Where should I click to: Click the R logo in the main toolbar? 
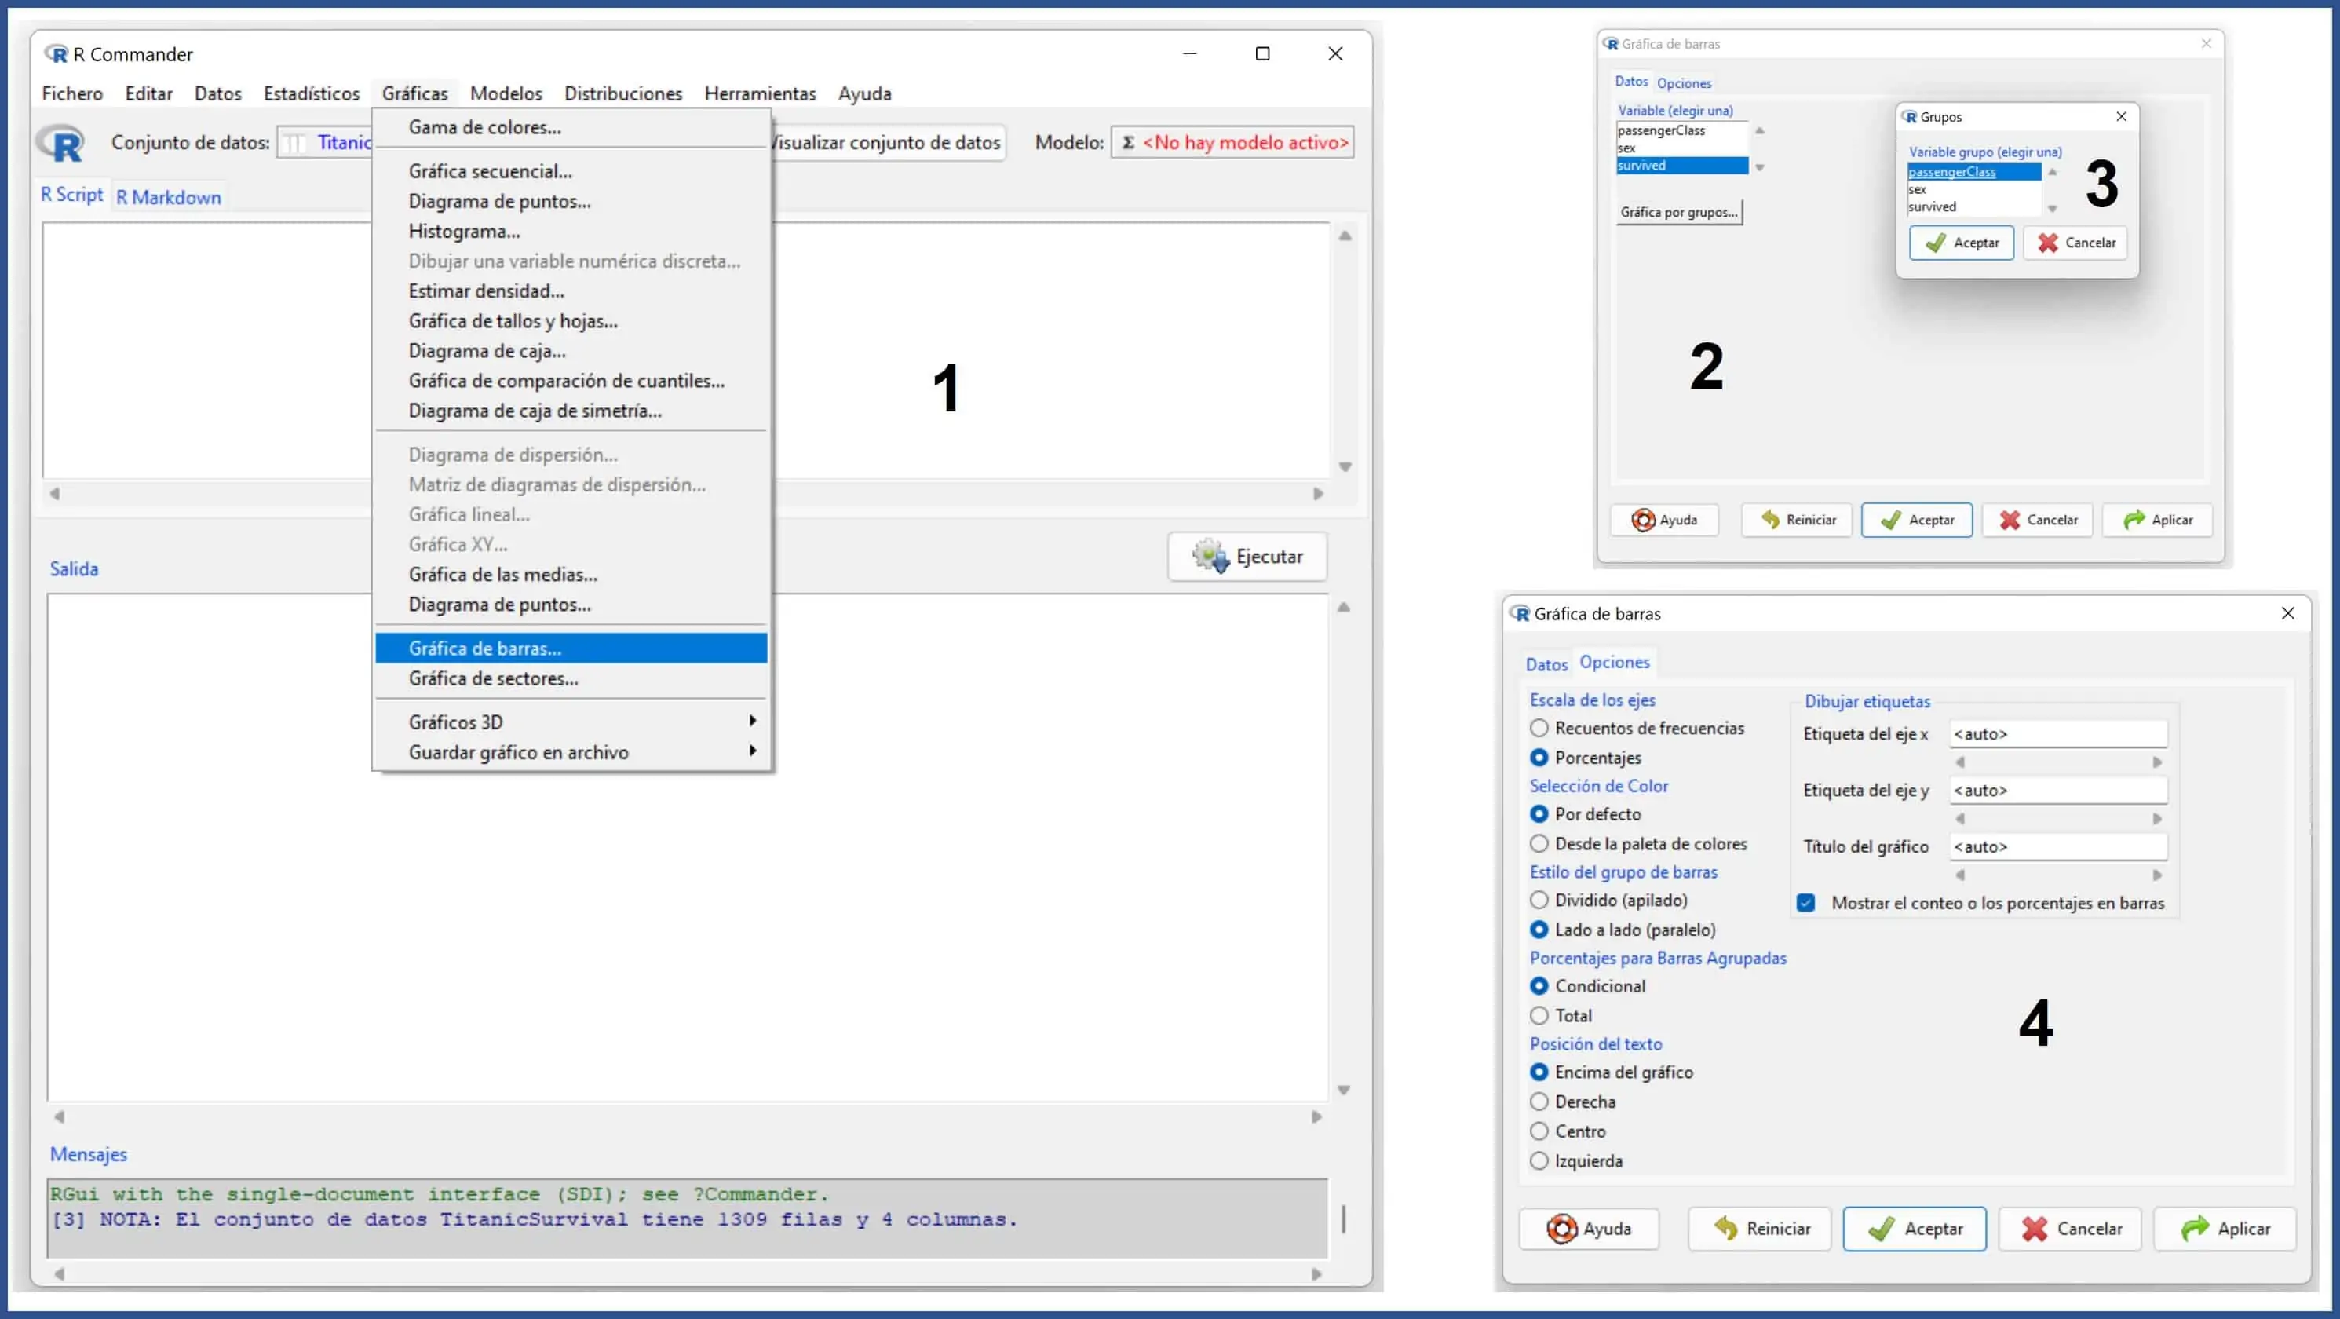(x=61, y=143)
